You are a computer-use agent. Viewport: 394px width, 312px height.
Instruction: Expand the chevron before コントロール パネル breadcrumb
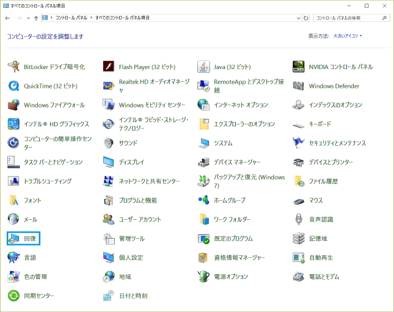(51, 18)
